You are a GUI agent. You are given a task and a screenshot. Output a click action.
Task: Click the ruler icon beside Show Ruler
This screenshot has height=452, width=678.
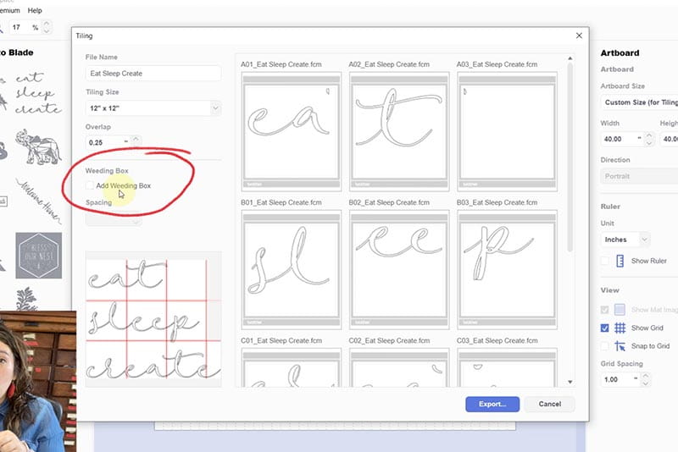620,262
